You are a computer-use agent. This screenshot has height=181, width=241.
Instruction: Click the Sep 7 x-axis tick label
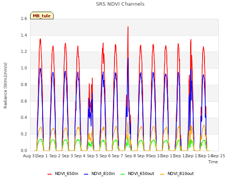tap(117, 156)
